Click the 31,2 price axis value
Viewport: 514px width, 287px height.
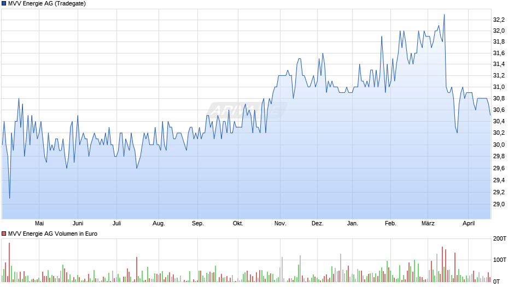tap(499, 76)
